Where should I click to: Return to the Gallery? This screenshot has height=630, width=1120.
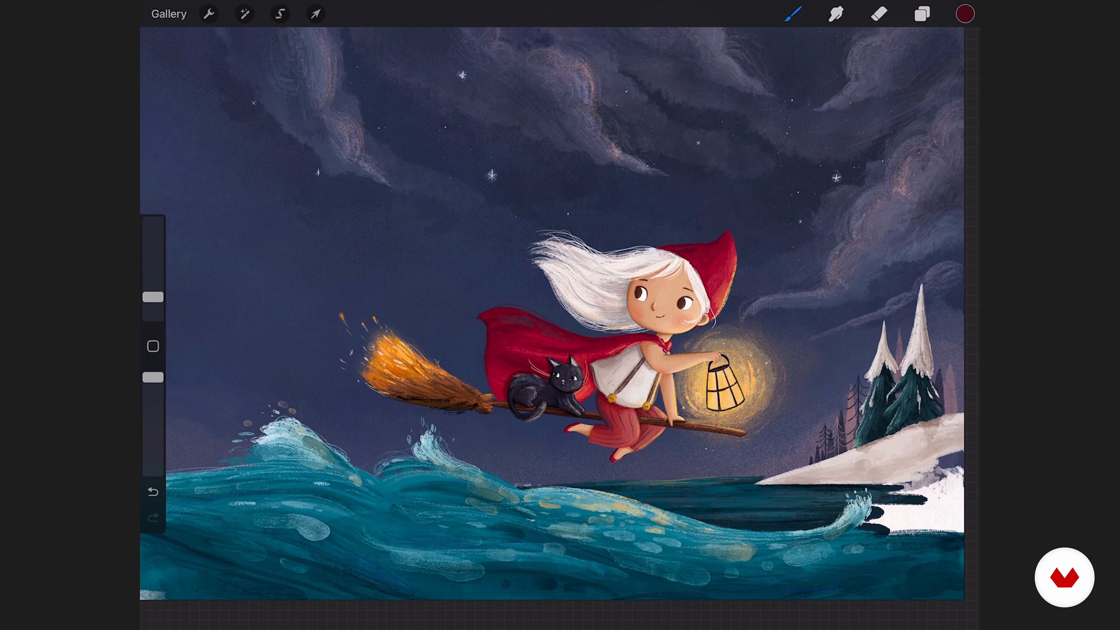click(x=169, y=14)
